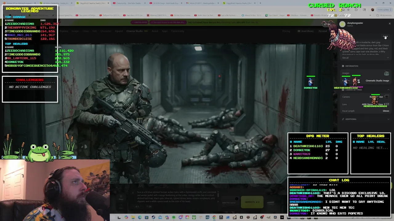Click inside the prompt text field
The image size is (394, 221).
click(177, 197)
